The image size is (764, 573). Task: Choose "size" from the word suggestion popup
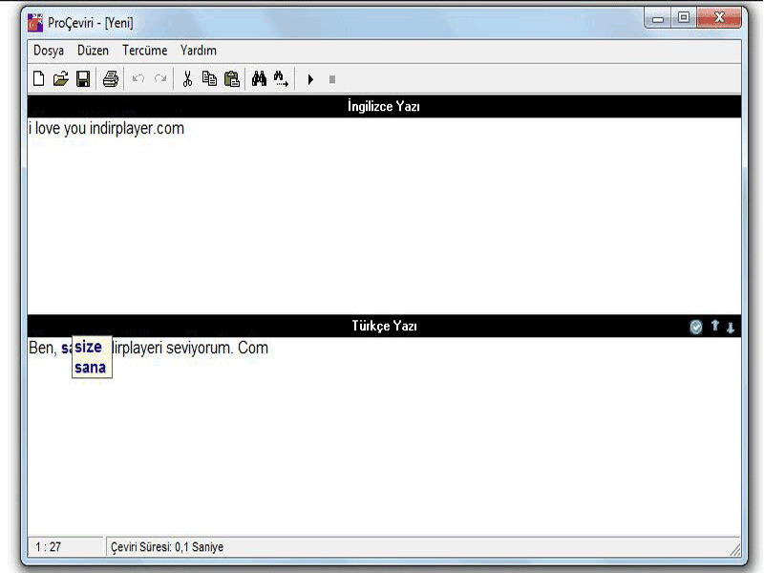[x=88, y=348]
